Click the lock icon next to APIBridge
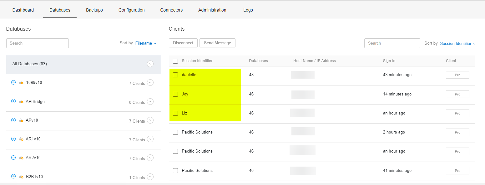 (21, 102)
